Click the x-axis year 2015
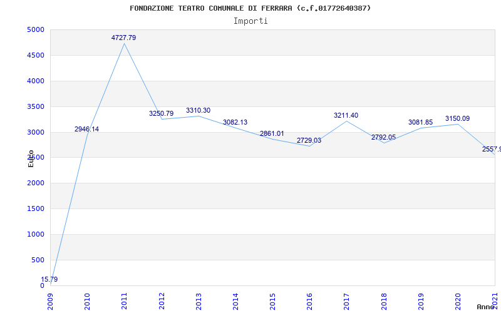This screenshot has width=501, height=313. pyautogui.click(x=272, y=301)
